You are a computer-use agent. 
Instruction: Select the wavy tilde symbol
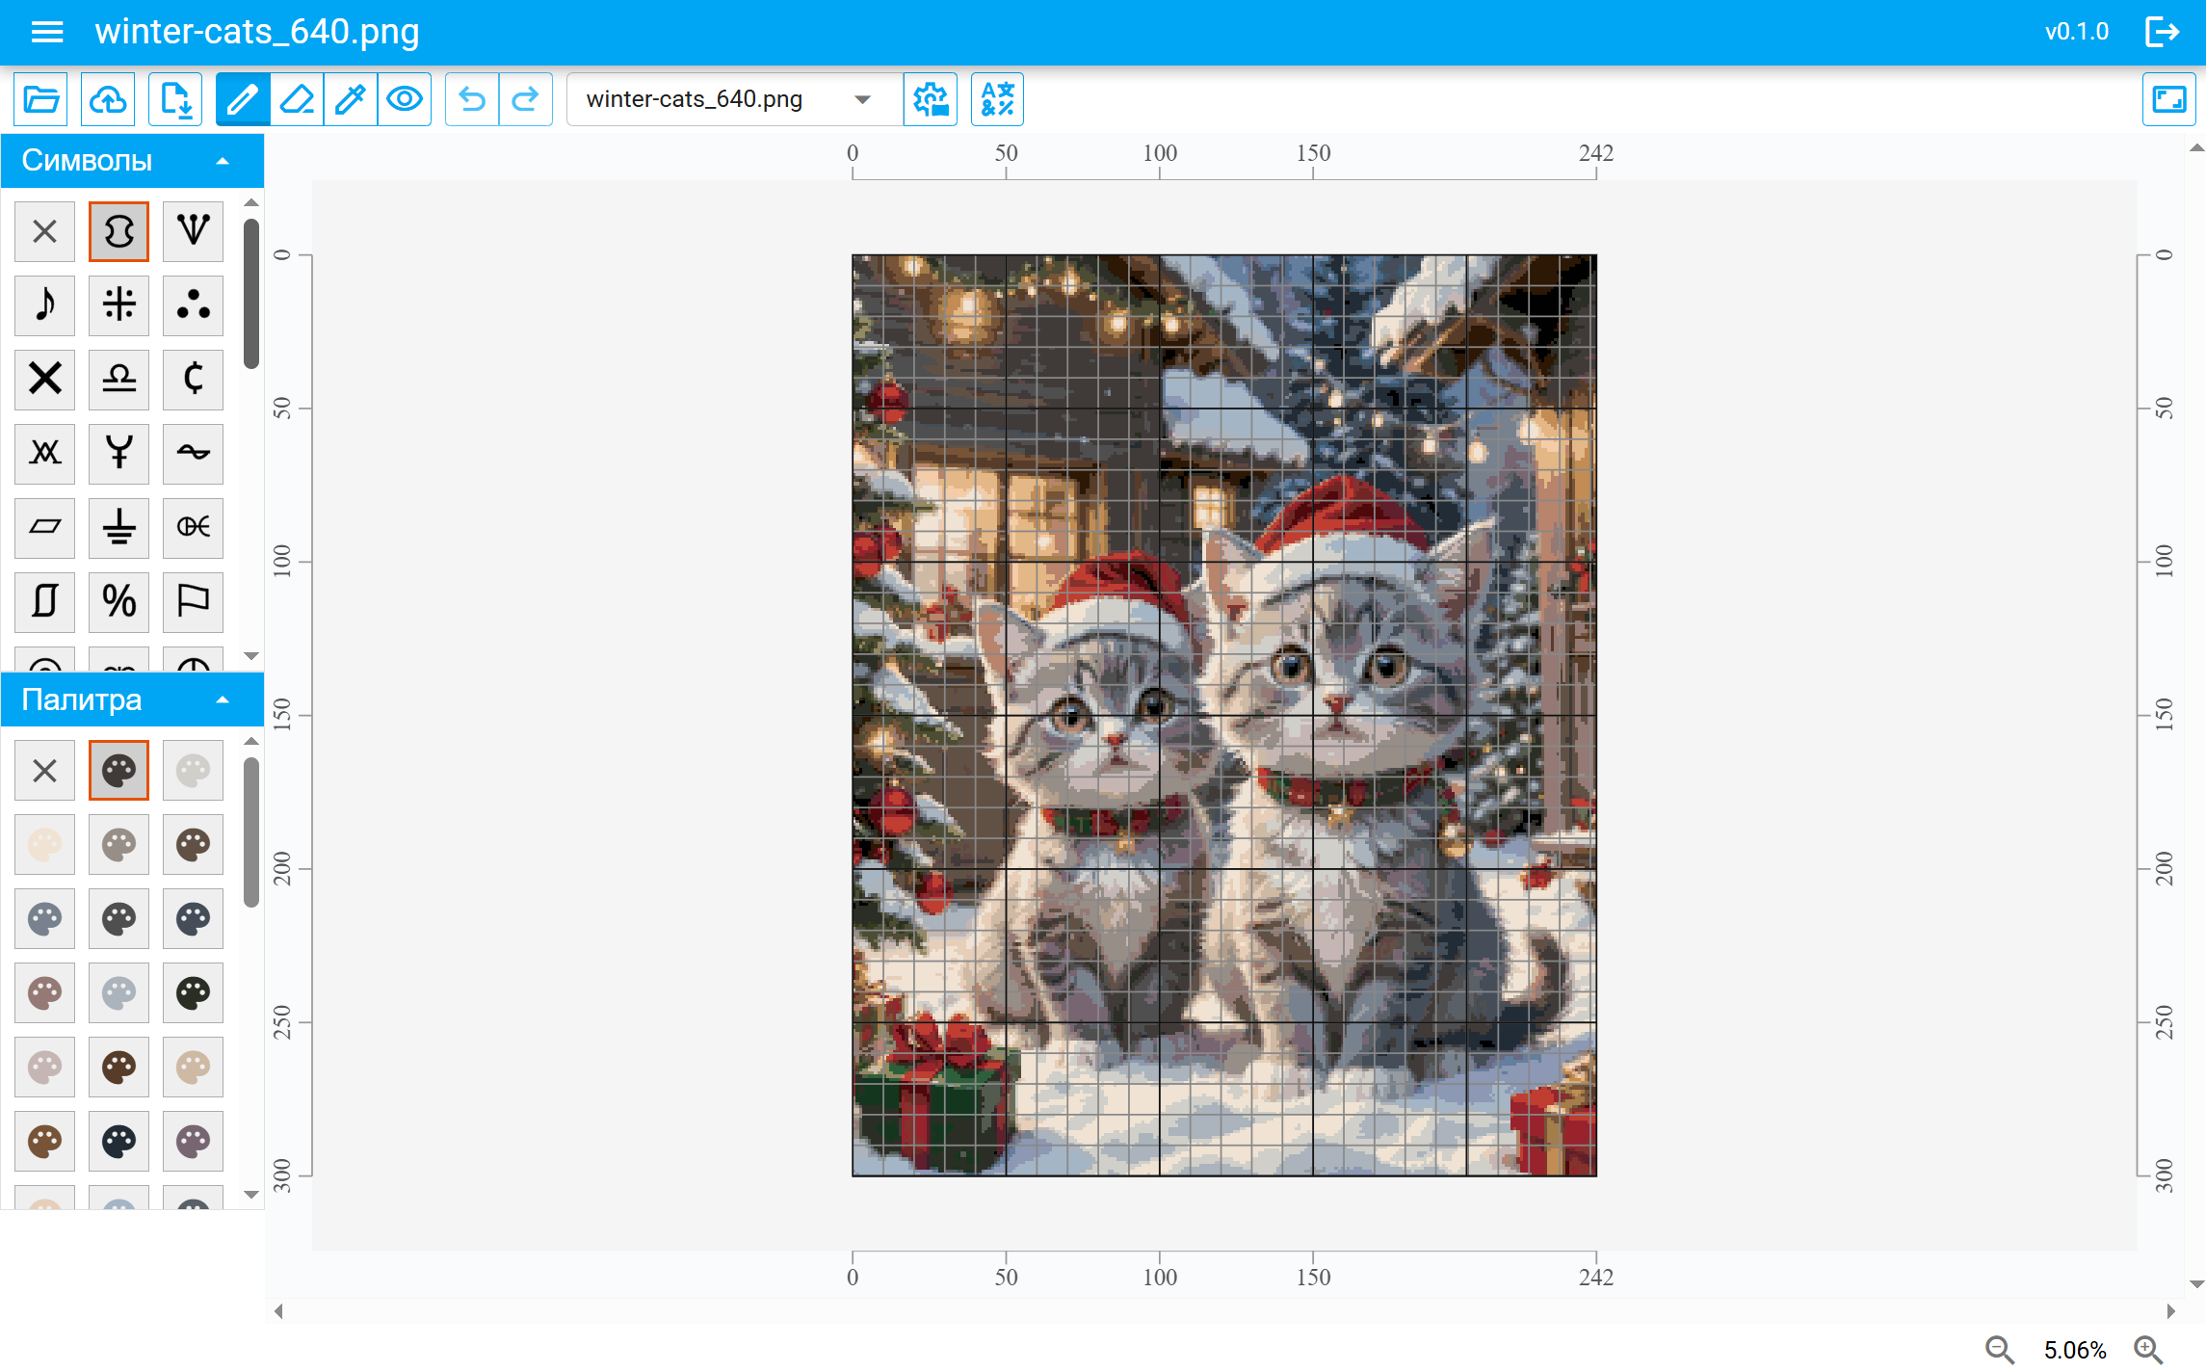tap(194, 454)
